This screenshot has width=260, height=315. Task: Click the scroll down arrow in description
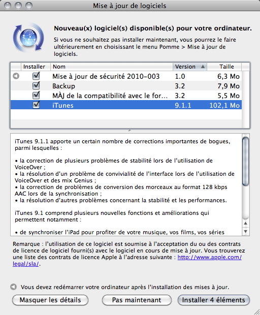tap(245, 232)
